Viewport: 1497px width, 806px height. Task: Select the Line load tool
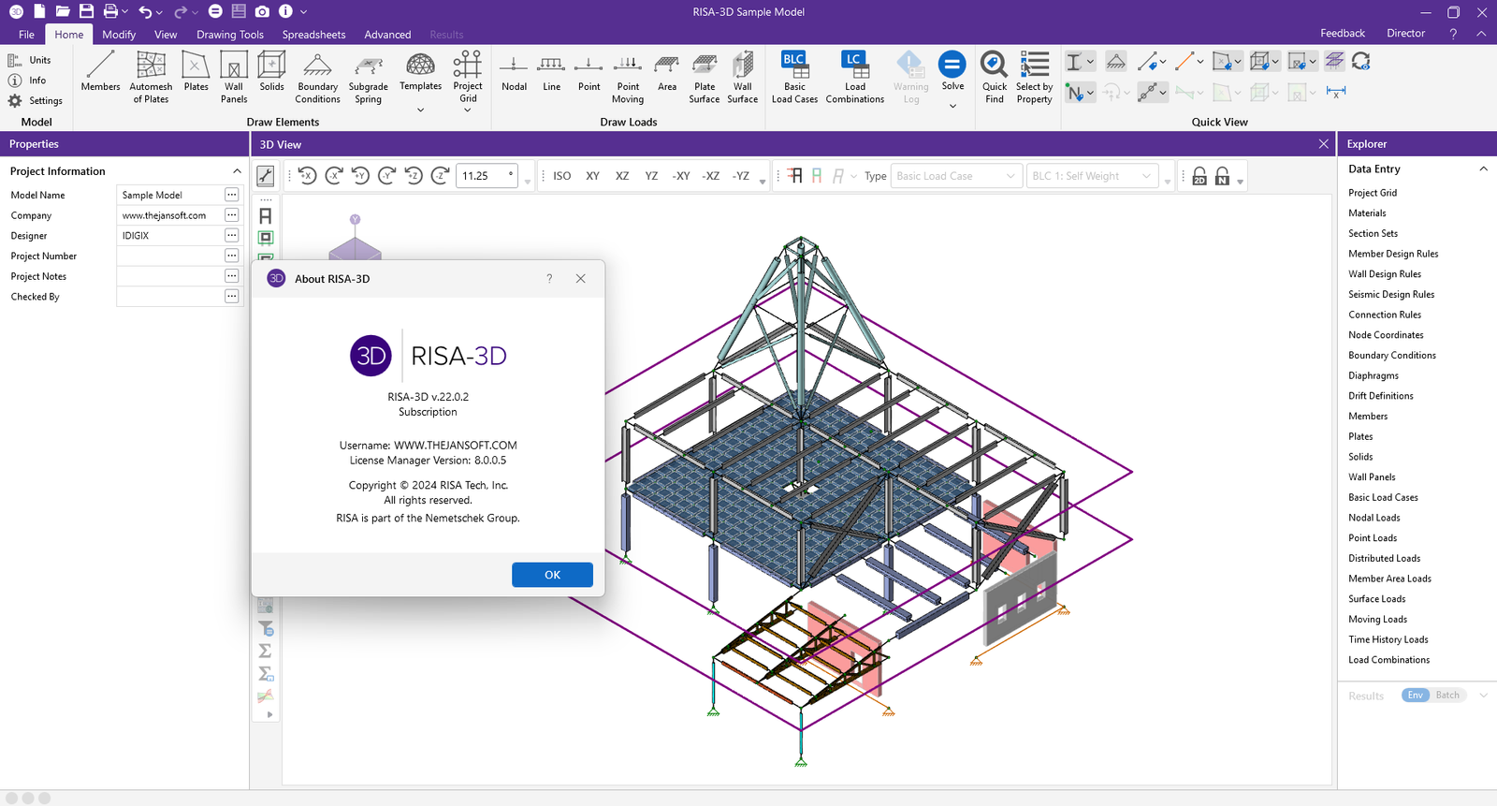click(x=552, y=73)
